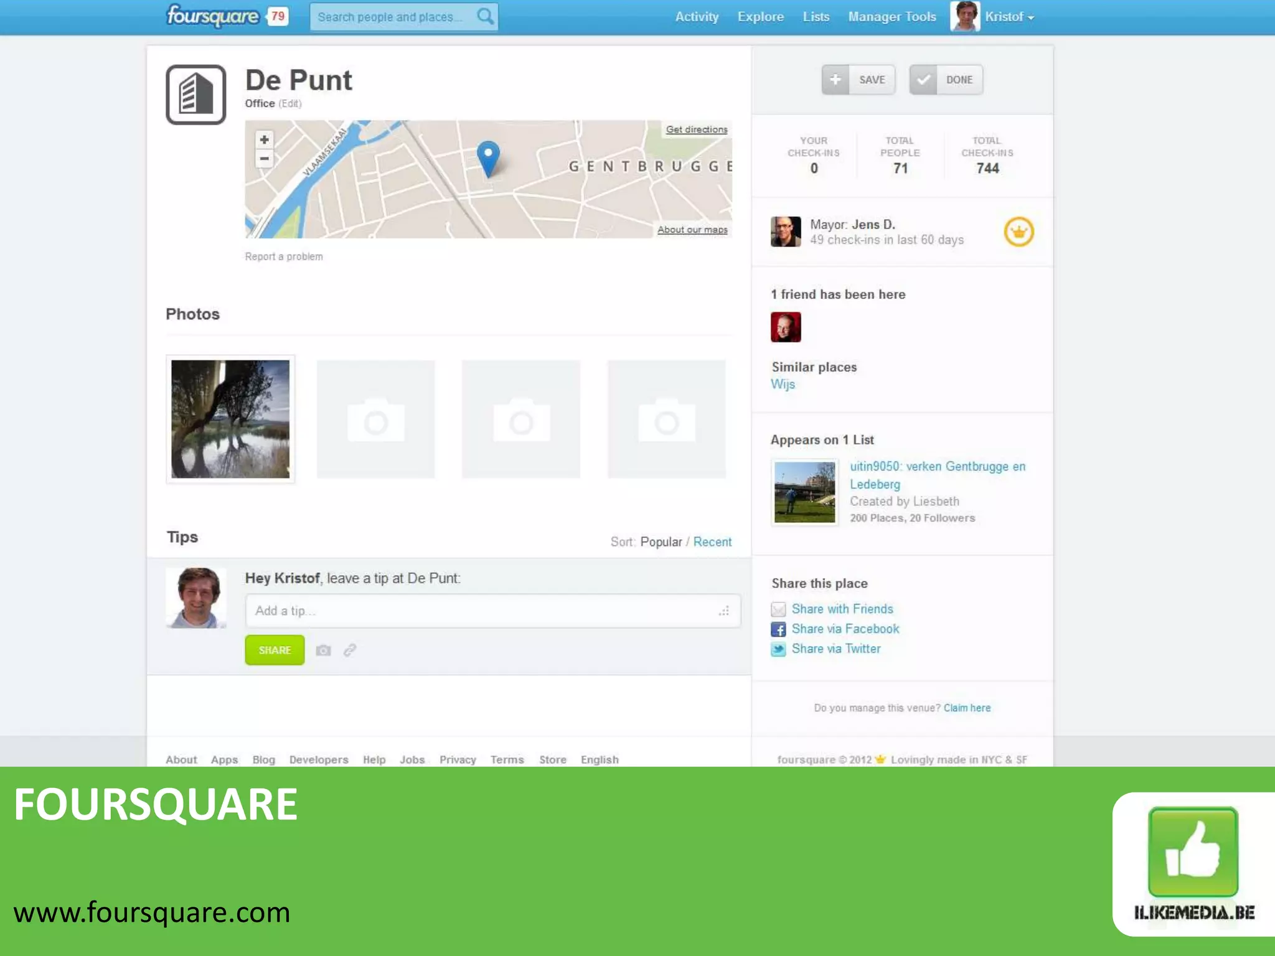Click the plus icon on Save button
The width and height of the screenshot is (1275, 956).
coord(835,80)
